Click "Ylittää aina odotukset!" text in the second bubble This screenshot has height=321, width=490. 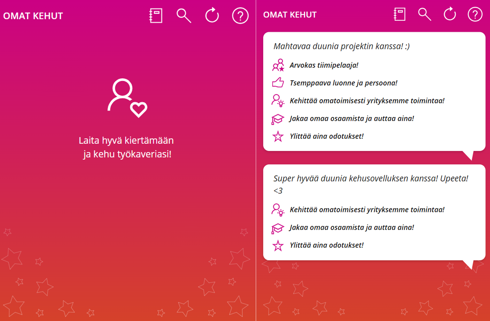tap(327, 245)
